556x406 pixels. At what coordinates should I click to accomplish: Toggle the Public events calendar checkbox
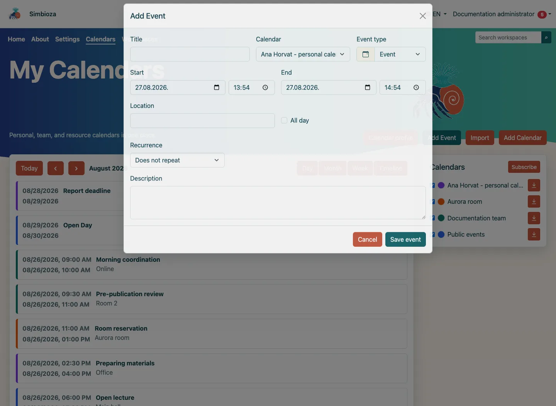point(433,234)
